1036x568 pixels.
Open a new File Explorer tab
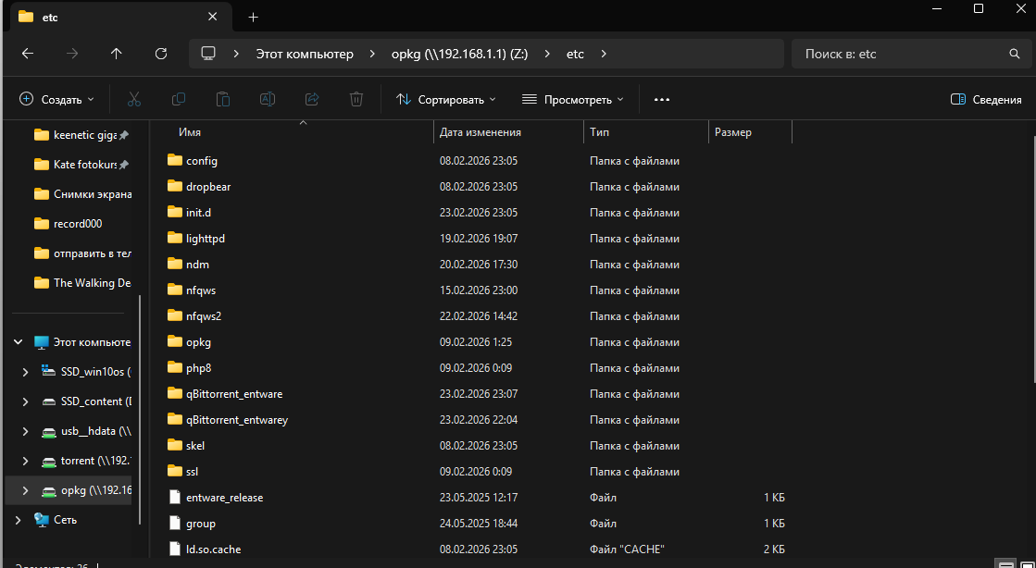[253, 17]
